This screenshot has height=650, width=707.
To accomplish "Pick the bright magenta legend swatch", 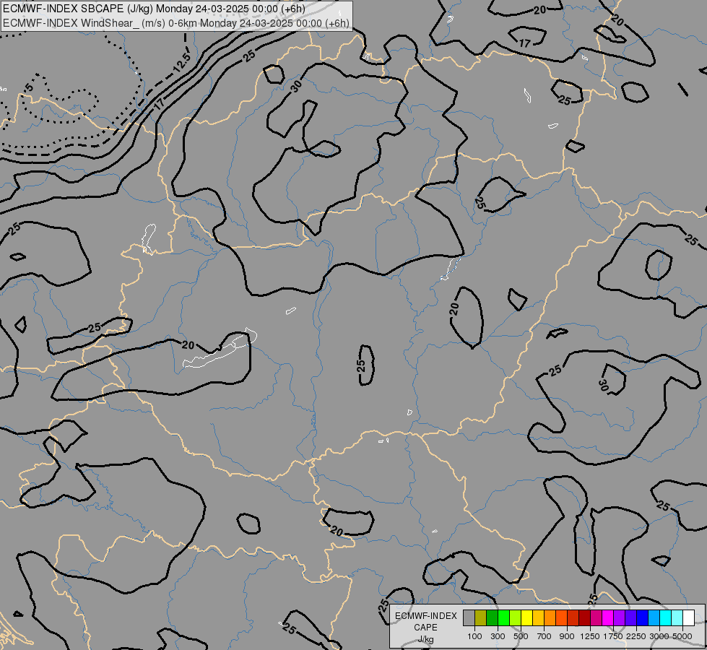I will (x=607, y=617).
